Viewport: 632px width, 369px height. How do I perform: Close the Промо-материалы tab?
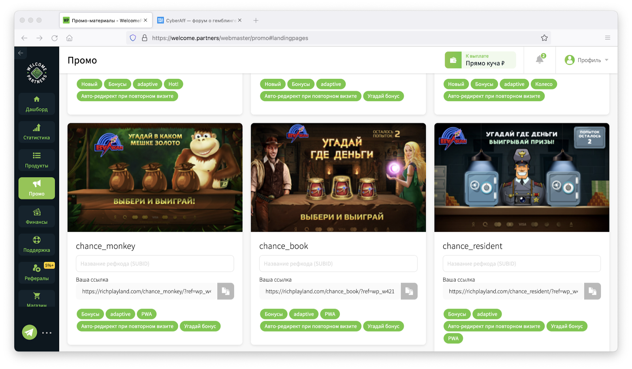click(x=145, y=20)
